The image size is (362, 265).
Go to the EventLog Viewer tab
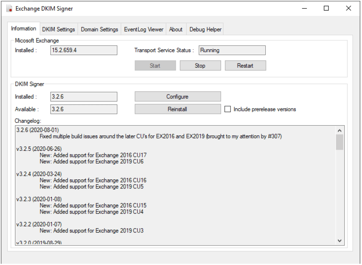143,29
